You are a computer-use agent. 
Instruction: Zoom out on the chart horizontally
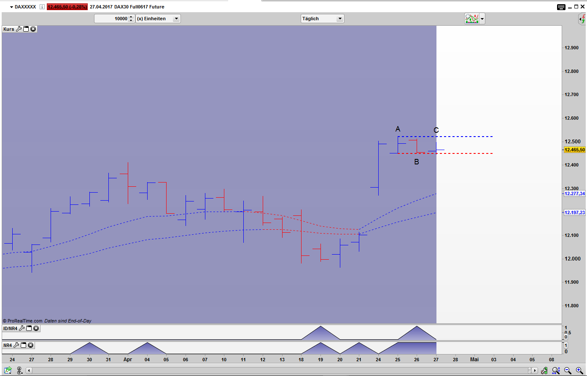pyautogui.click(x=568, y=371)
